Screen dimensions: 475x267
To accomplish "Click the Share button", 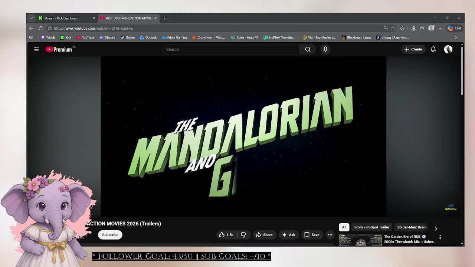I will 264,235.
